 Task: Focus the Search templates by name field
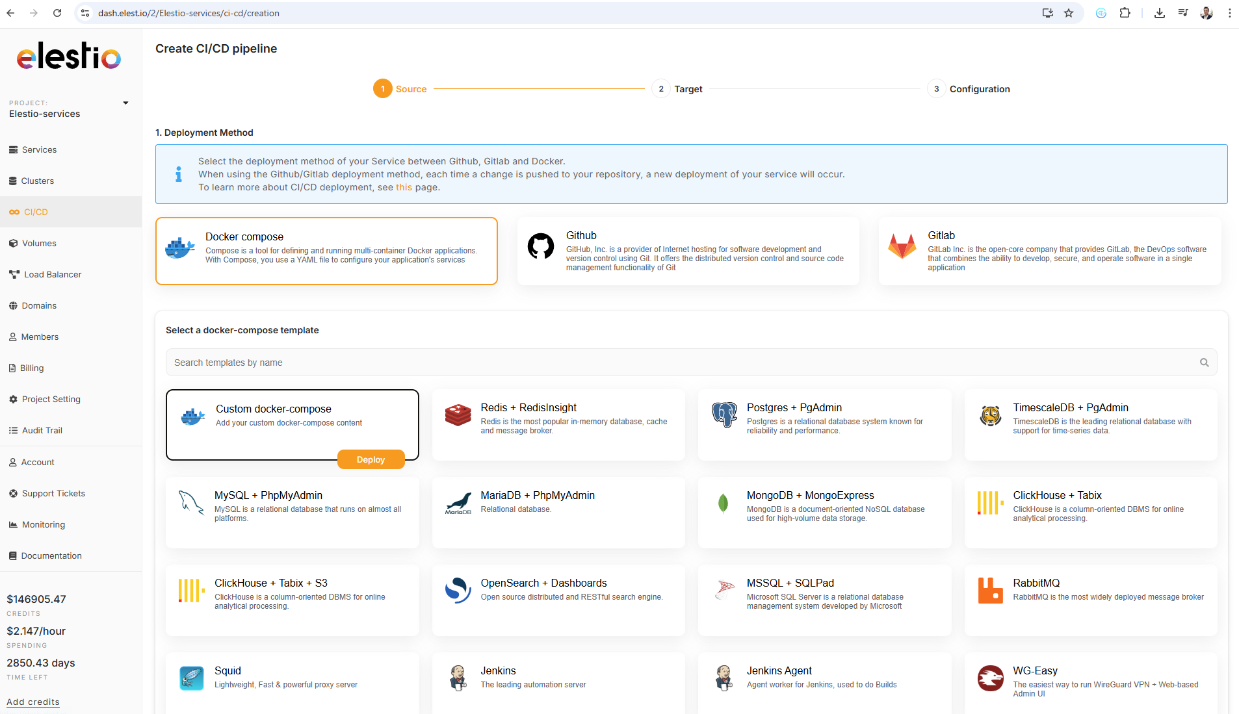coord(683,363)
